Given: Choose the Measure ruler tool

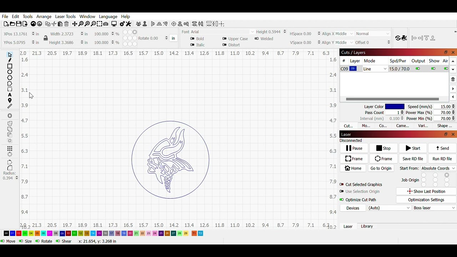Looking at the screenshot, I should click(10, 106).
